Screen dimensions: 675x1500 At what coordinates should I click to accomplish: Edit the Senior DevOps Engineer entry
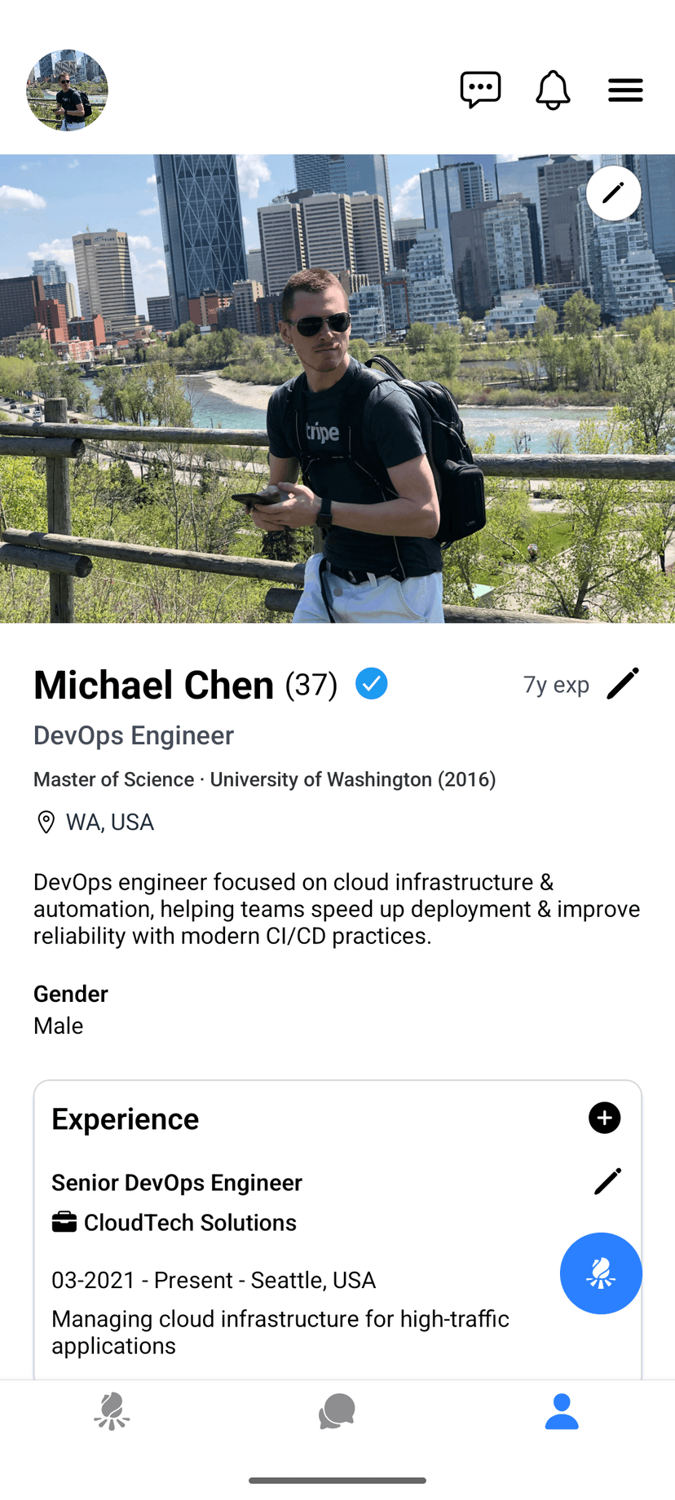(x=607, y=1181)
